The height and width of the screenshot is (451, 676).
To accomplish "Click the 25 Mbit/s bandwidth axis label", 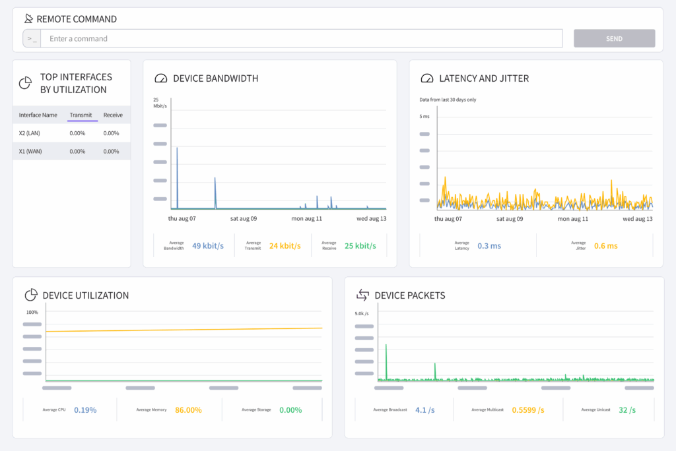I will [160, 102].
